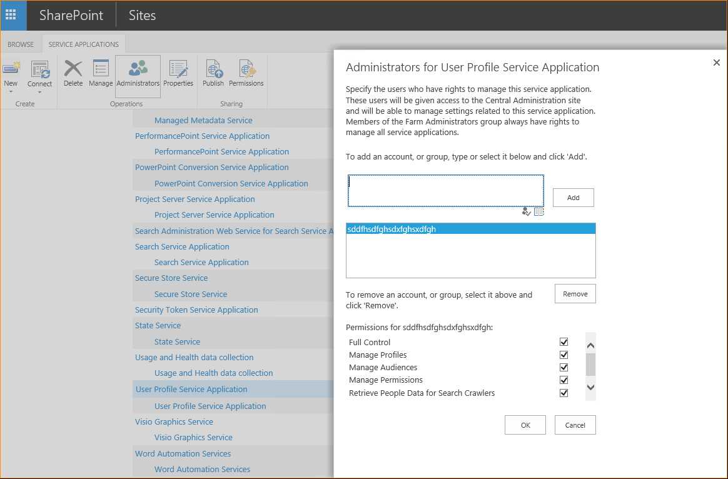Click the Permissions ribbon icon
The image size is (728, 479).
246,69
